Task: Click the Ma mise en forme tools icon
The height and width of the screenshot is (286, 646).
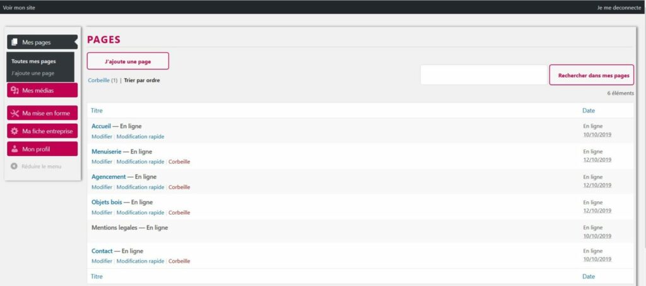Action: (15, 114)
